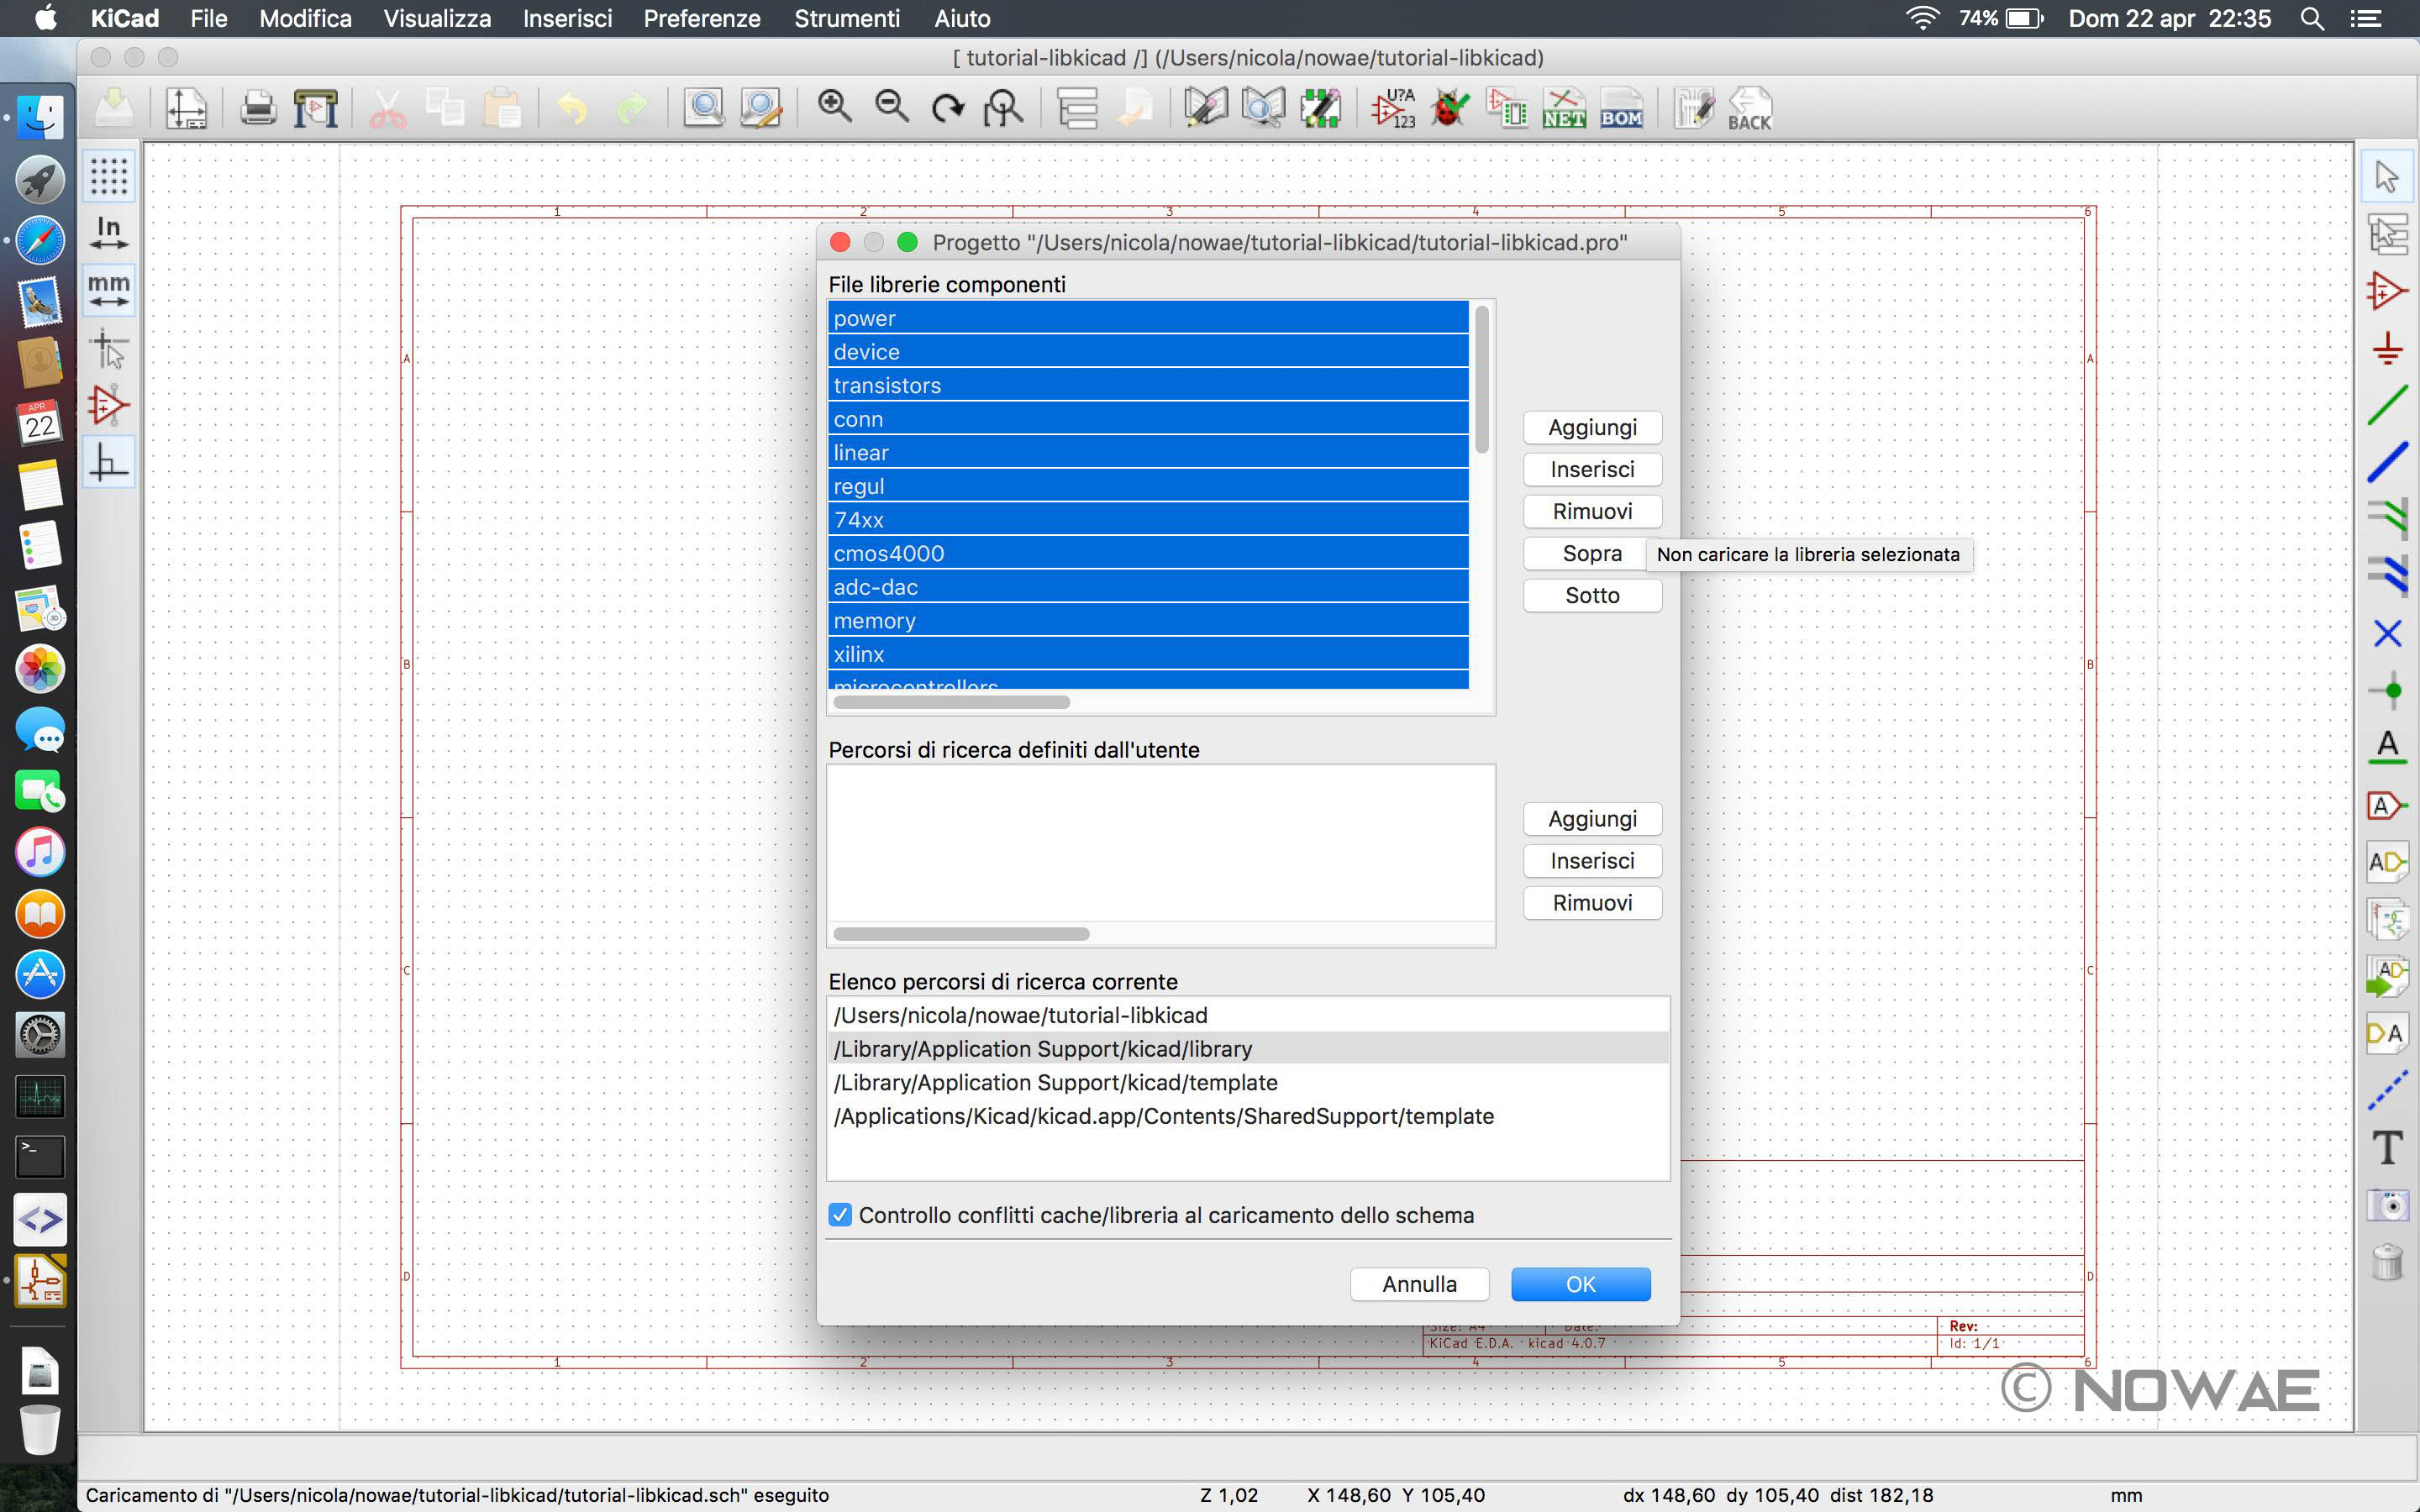Image resolution: width=2420 pixels, height=1512 pixels.
Task: Click the Generate BOM icon
Action: click(1621, 107)
